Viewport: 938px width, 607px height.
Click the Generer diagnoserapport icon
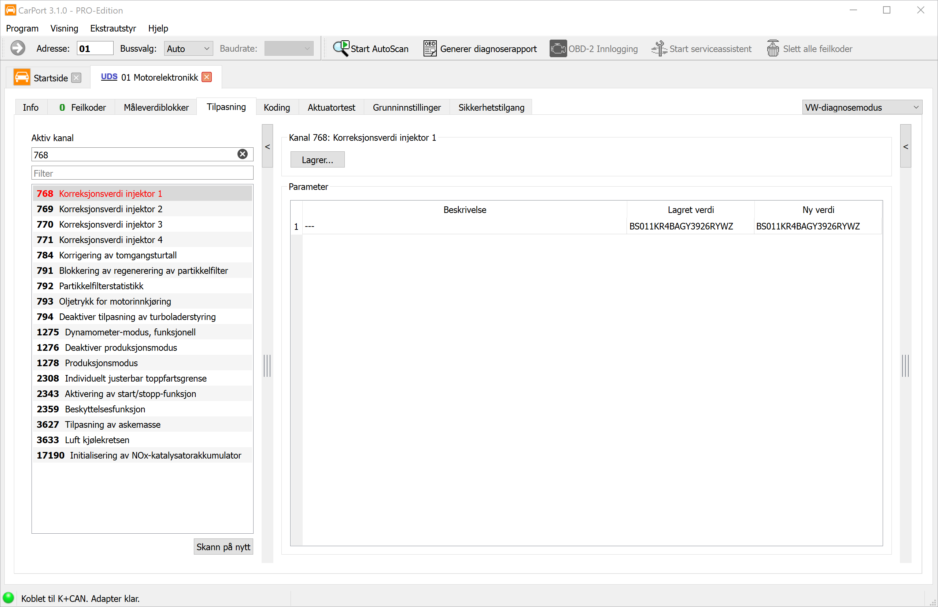coord(430,48)
